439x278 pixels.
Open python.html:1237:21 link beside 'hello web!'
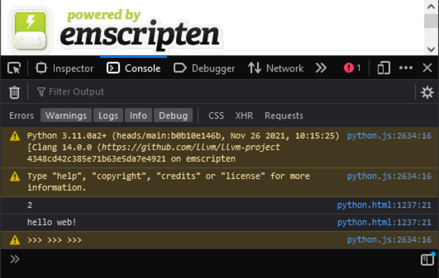pyautogui.click(x=384, y=222)
